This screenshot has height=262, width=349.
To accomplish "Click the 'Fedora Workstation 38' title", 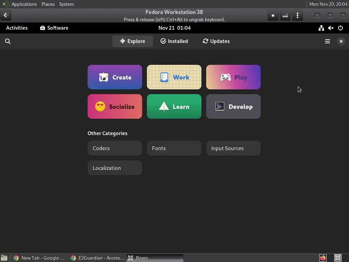I will [174, 12].
